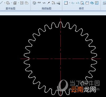Select the trim tool in 修改
This screenshot has height=97, width=106.
(73, 3)
